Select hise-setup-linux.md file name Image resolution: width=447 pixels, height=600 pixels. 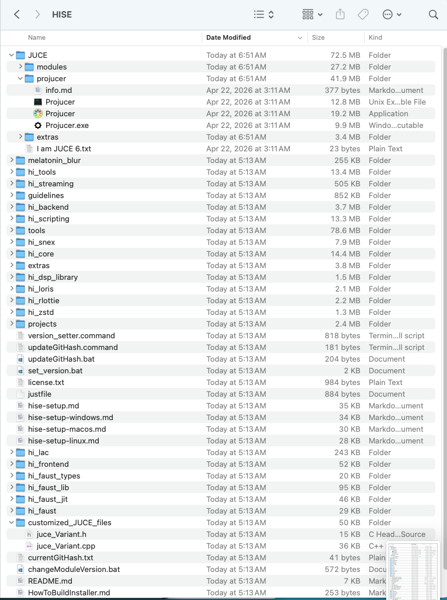point(64,441)
